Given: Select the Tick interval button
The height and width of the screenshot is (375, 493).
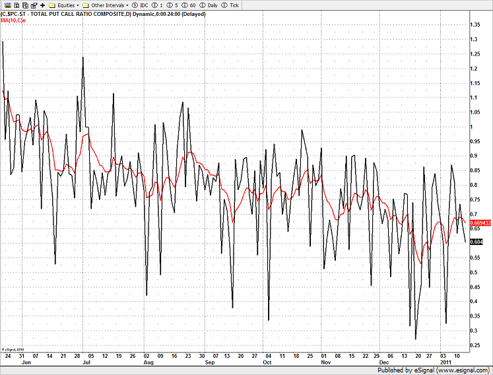Looking at the screenshot, I should pos(231,5).
